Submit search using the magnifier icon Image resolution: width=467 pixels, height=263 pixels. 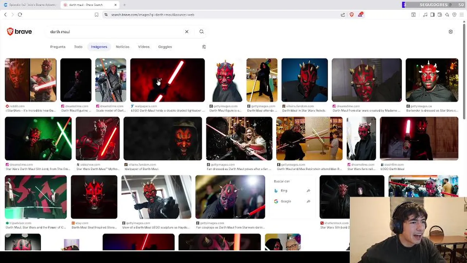[201, 32]
